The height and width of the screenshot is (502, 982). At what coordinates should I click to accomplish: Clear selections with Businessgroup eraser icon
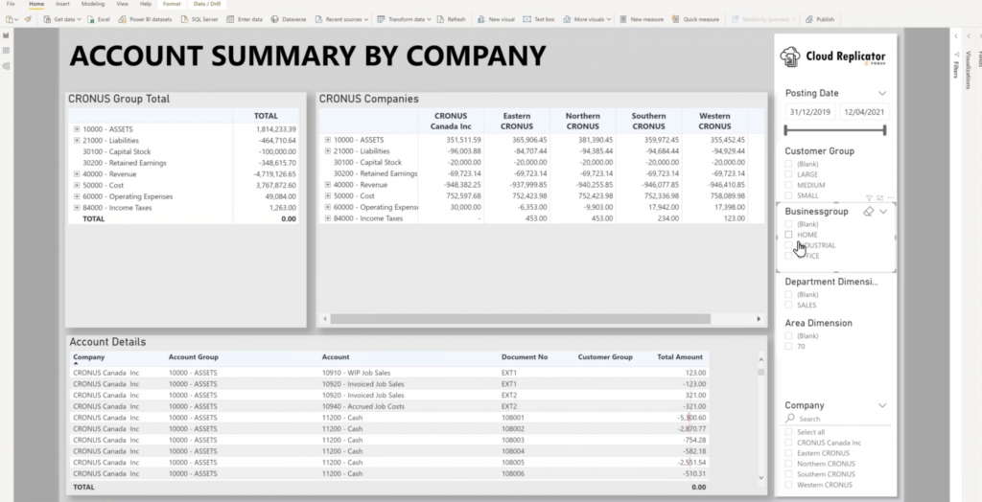pyautogui.click(x=868, y=212)
